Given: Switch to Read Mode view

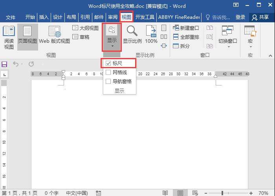Looking at the screenshot, I should click(x=9, y=37).
